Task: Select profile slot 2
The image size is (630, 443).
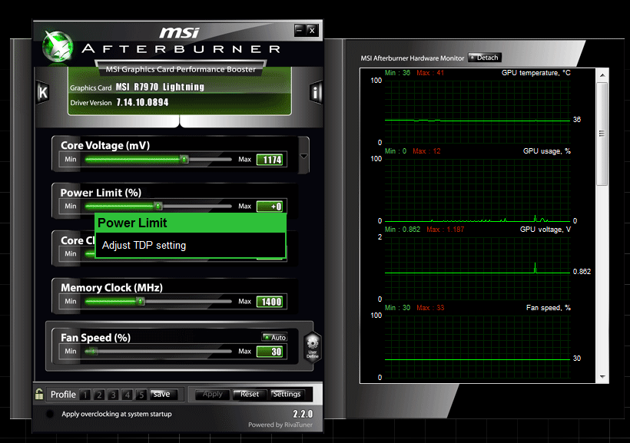Action: (99, 395)
